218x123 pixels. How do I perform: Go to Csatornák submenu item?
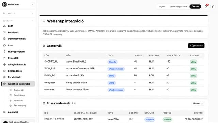(x=18, y=90)
